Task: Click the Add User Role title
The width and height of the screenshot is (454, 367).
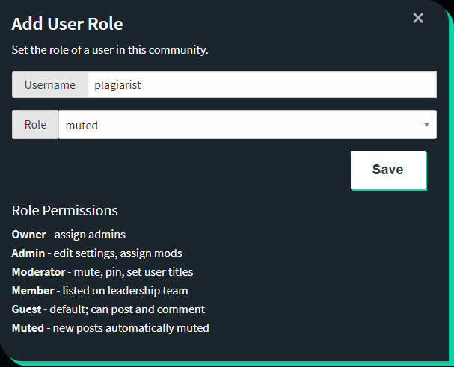Action: [x=67, y=24]
